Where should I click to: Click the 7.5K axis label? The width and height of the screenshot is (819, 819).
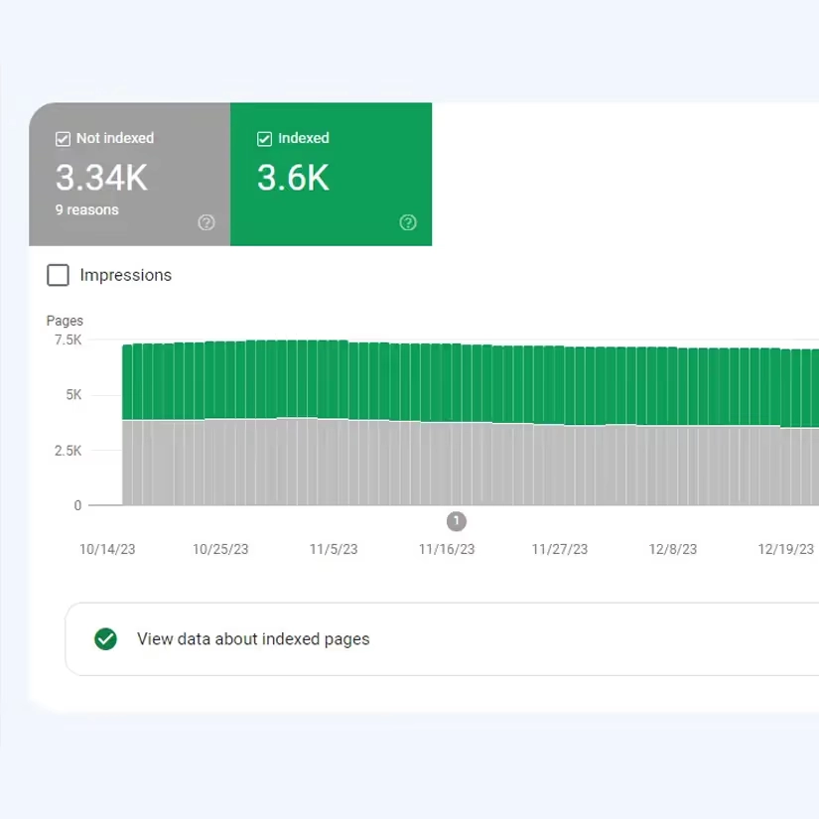pos(68,341)
